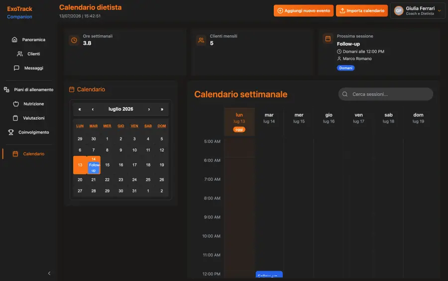Click the Piani di allenamento icon
The image size is (448, 281).
(6, 89)
